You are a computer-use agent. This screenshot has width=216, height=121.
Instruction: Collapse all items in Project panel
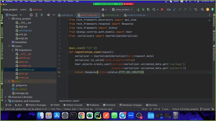[x=42, y=15]
